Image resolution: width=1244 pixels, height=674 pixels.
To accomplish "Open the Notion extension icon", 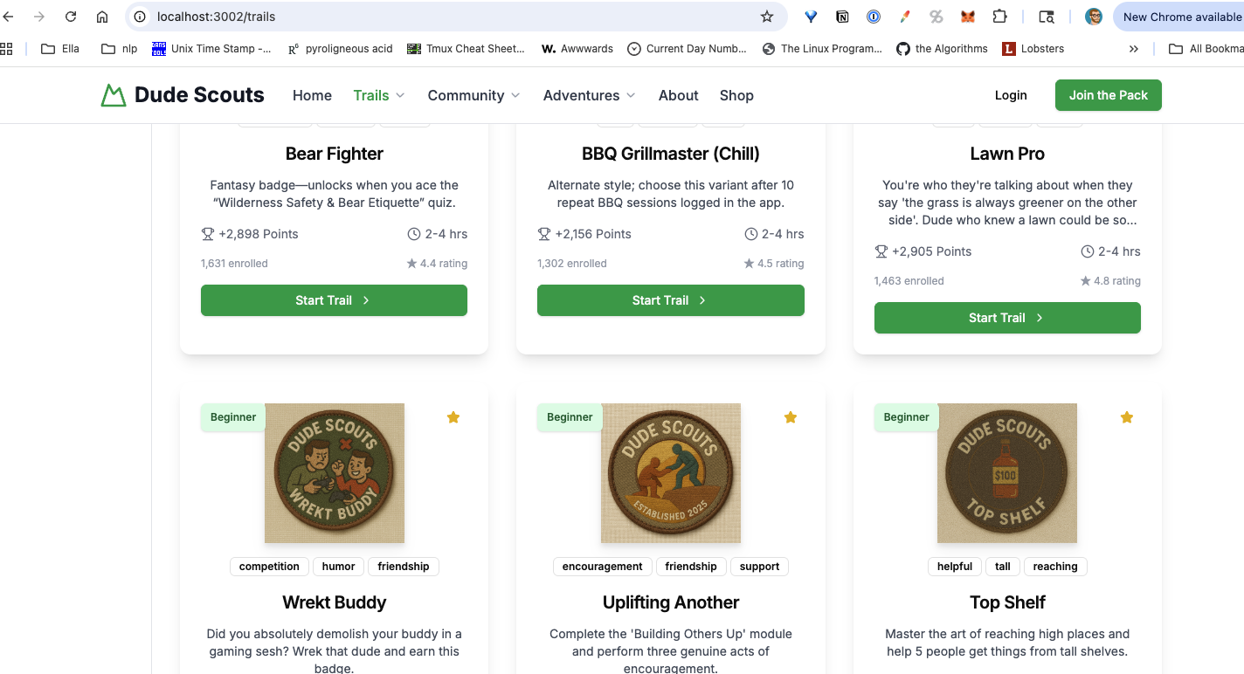I will (x=842, y=17).
